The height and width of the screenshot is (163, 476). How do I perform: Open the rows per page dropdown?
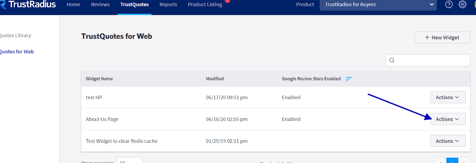(129, 161)
